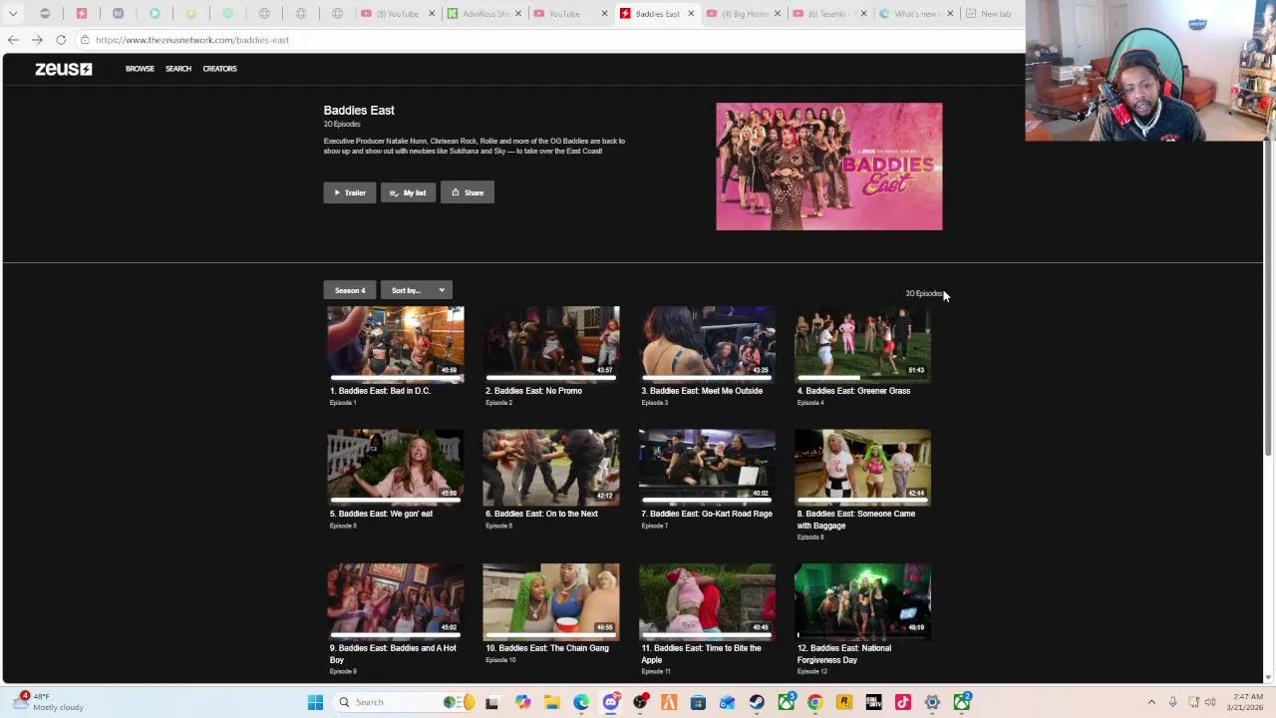Open Microsoft Store from taskbar

[x=698, y=702]
